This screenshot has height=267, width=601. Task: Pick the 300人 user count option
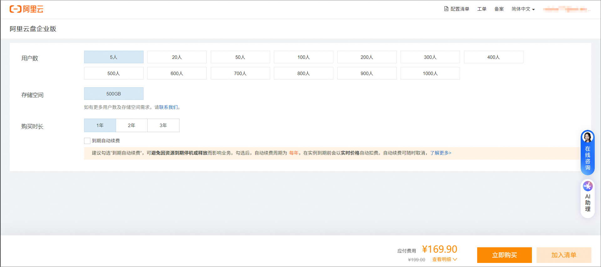(x=430, y=57)
